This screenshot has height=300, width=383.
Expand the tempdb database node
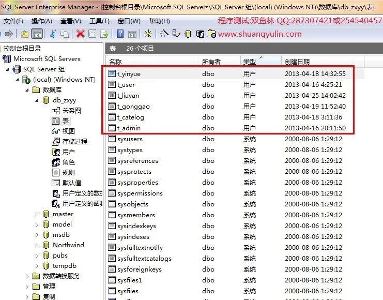point(37,266)
